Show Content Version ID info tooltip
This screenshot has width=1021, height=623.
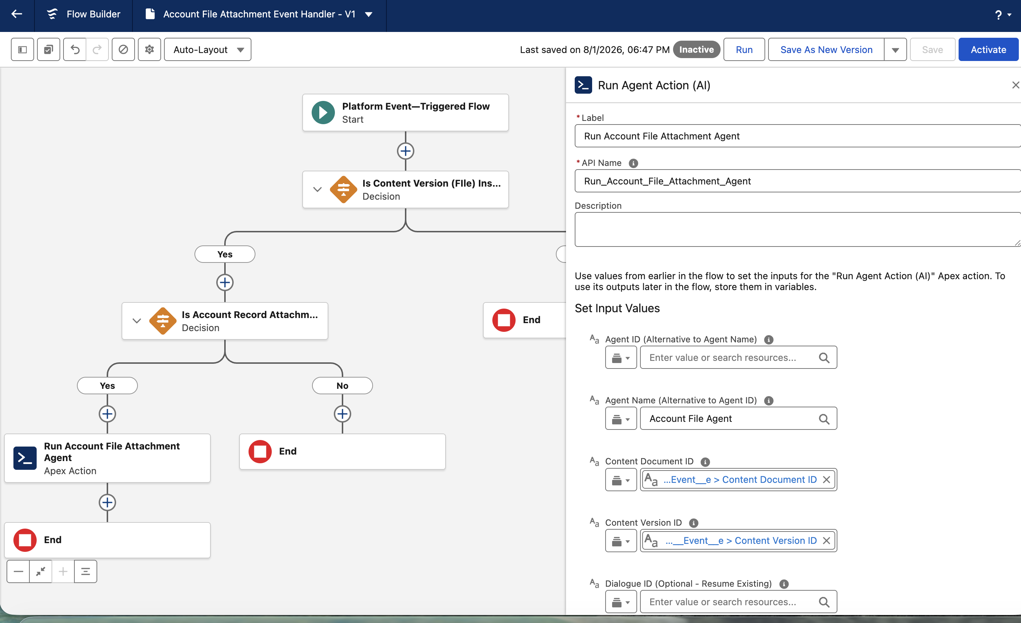(694, 523)
